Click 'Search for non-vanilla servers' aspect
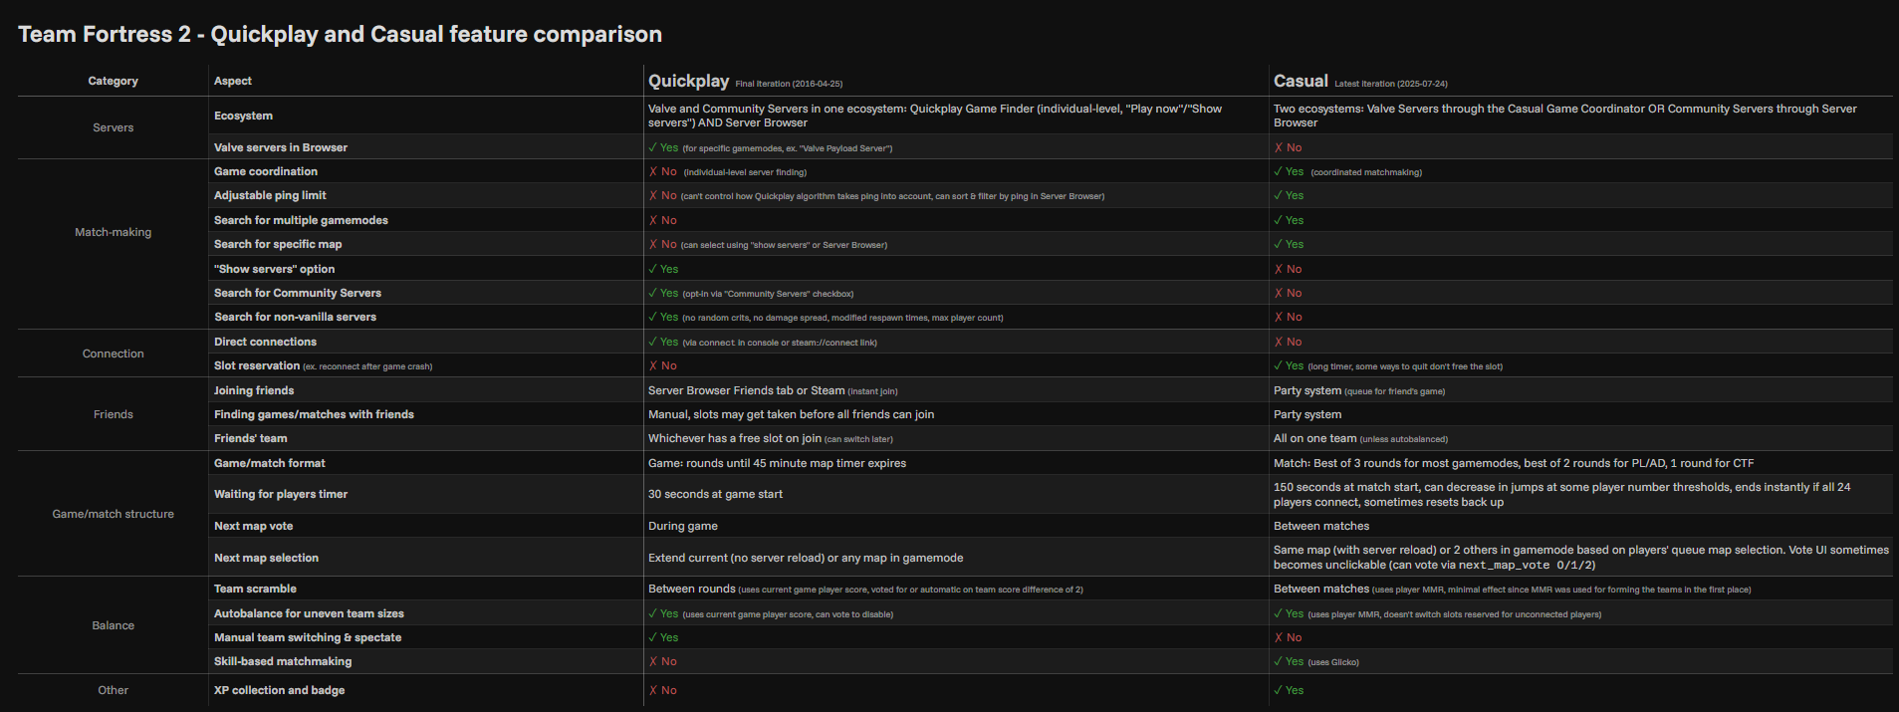 point(295,317)
